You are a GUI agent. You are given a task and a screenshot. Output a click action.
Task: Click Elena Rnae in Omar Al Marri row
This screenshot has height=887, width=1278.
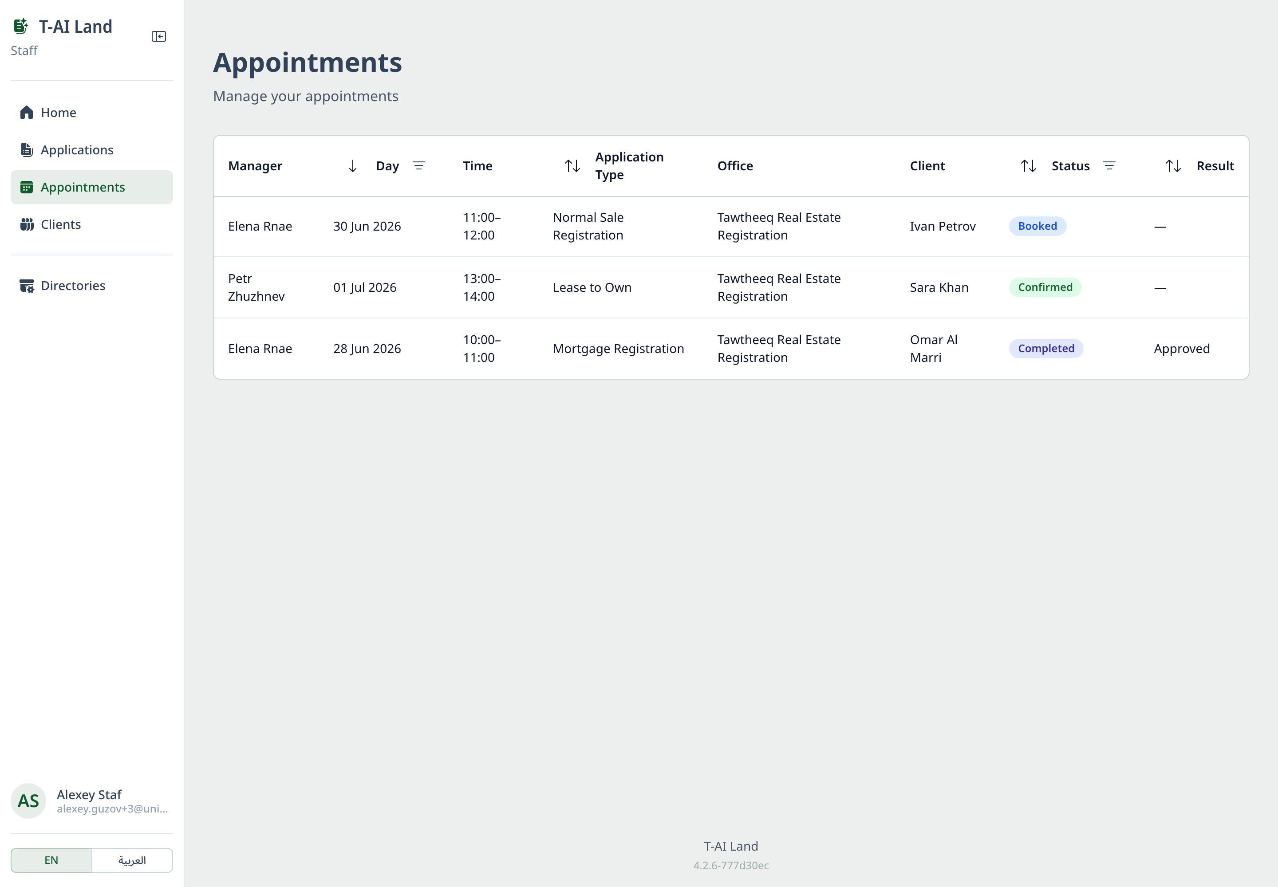[x=260, y=349]
